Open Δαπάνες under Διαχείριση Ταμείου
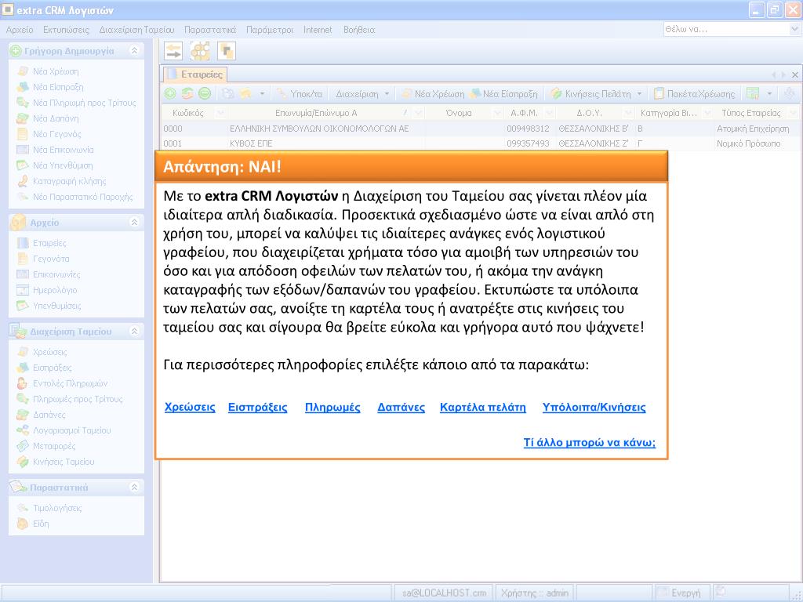The width and height of the screenshot is (803, 602). point(49,415)
